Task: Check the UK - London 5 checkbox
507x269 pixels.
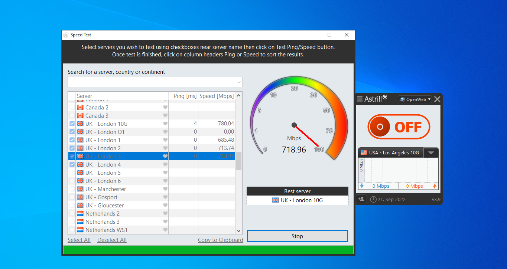Action: click(x=72, y=173)
